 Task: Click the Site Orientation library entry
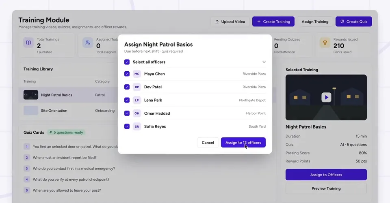tap(54, 111)
